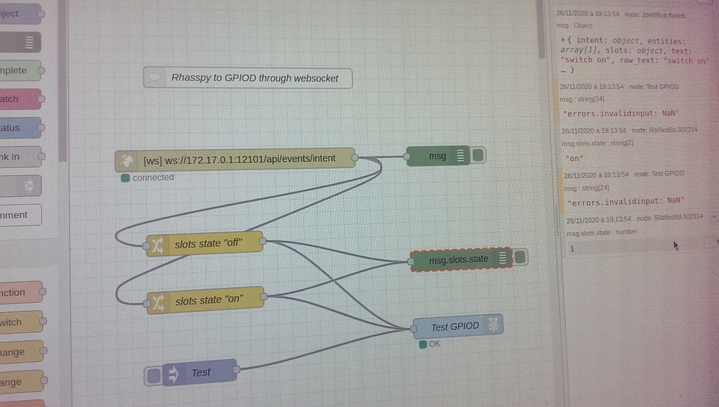Image resolution: width=719 pixels, height=407 pixels.
Task: Disable output of the msg debug node
Action: [x=477, y=156]
